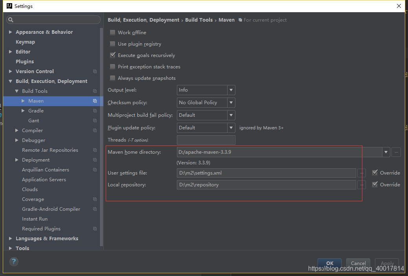The height and width of the screenshot is (276, 408).
Task: Collapse Build, Execution, Deployment node
Action: pos(10,81)
